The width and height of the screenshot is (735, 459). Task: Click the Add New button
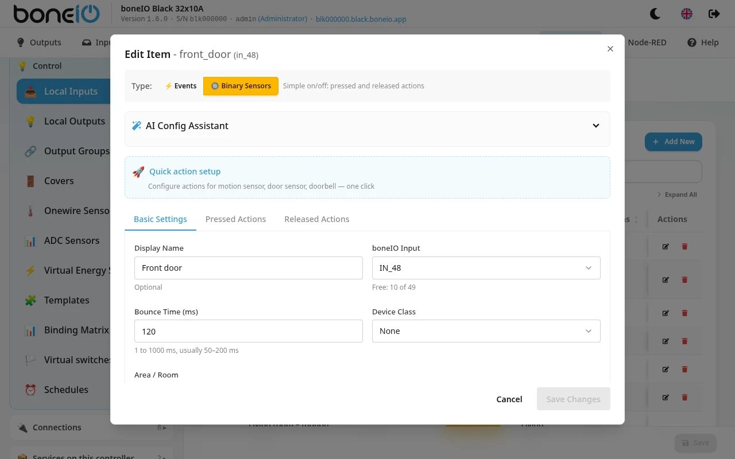click(673, 142)
